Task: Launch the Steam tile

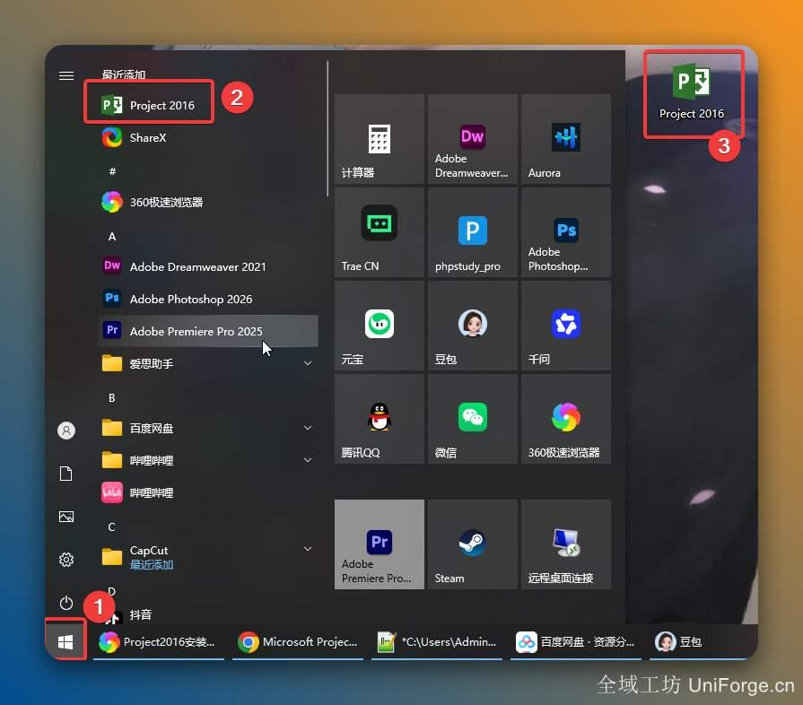Action: point(472,544)
